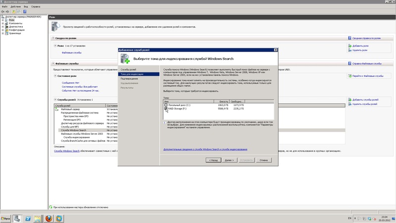396x223 pixels.
Task: Click the icon next to Добавить роли
Action: [350, 46]
